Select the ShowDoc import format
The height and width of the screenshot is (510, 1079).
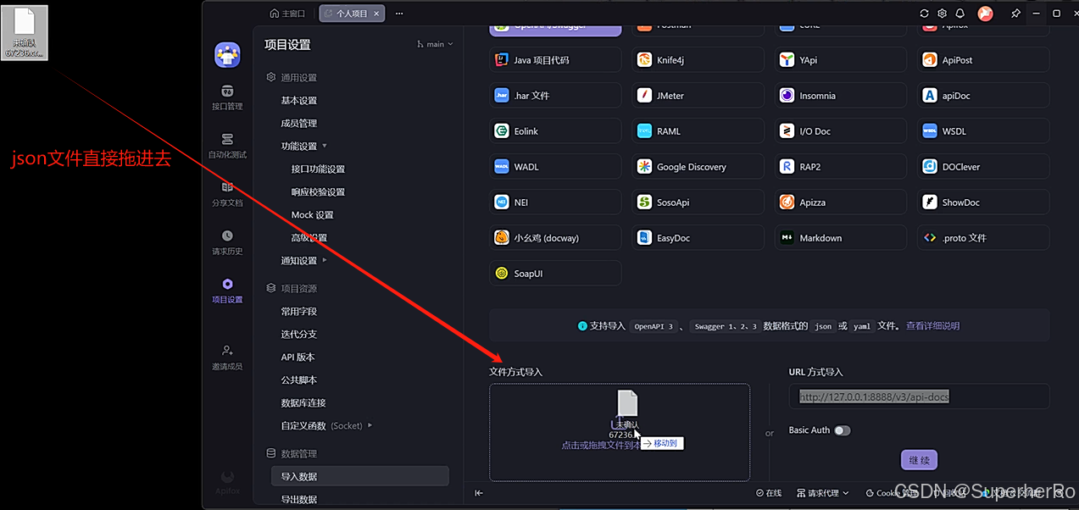983,202
